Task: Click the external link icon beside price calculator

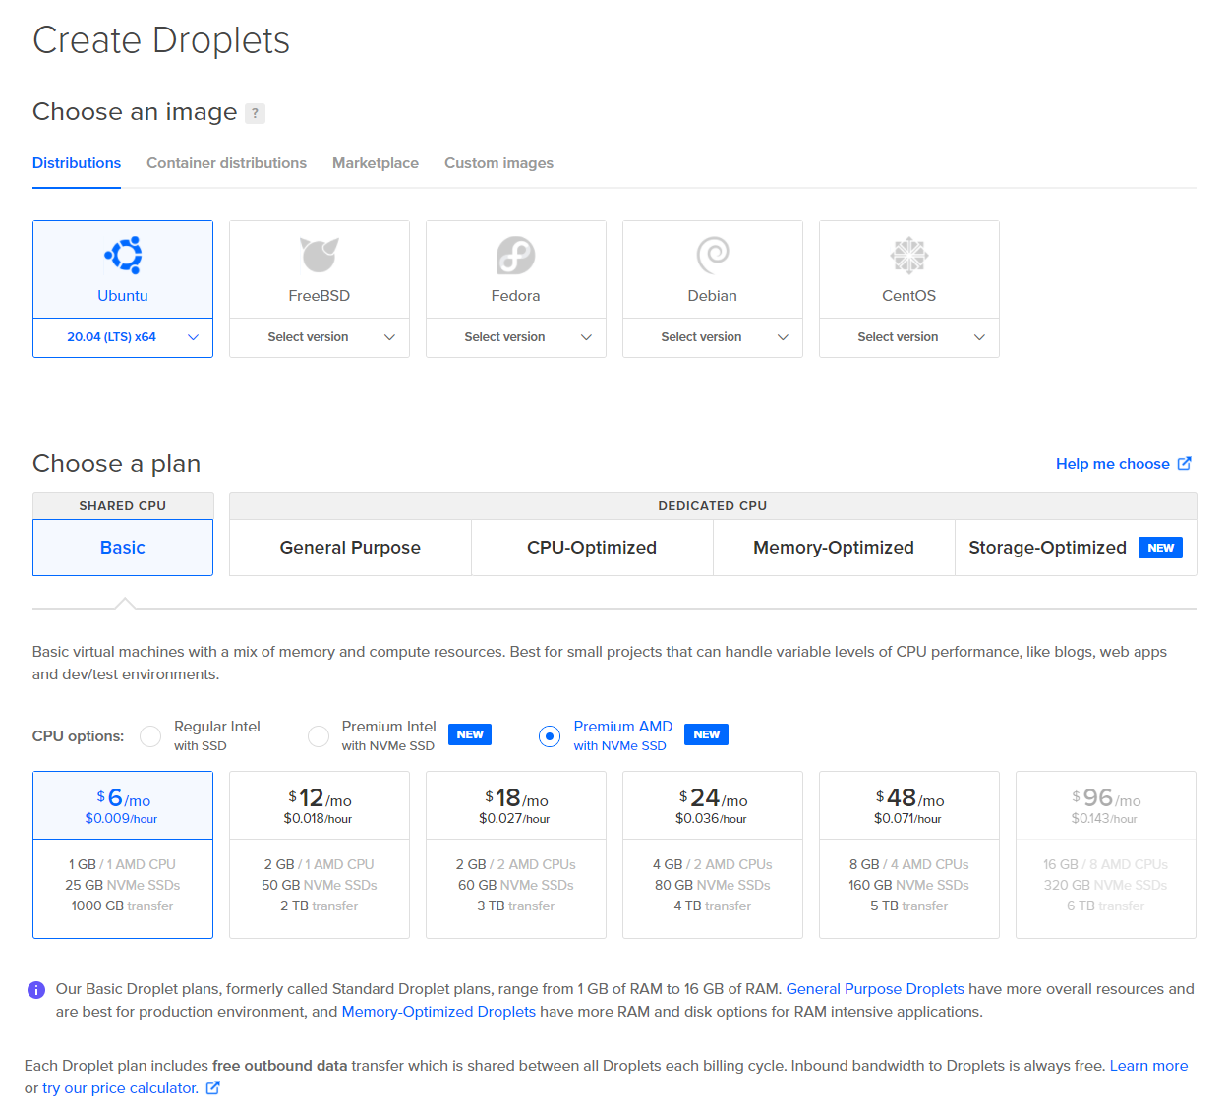Action: [212, 1088]
